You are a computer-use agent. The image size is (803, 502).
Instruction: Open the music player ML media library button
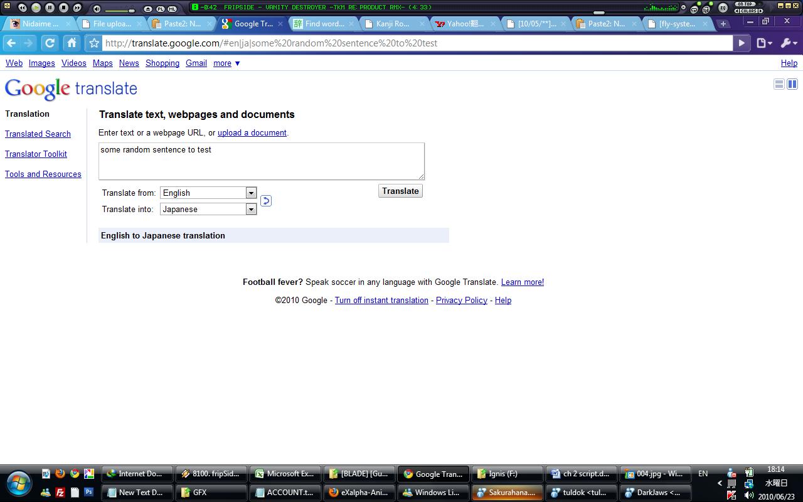click(x=172, y=9)
